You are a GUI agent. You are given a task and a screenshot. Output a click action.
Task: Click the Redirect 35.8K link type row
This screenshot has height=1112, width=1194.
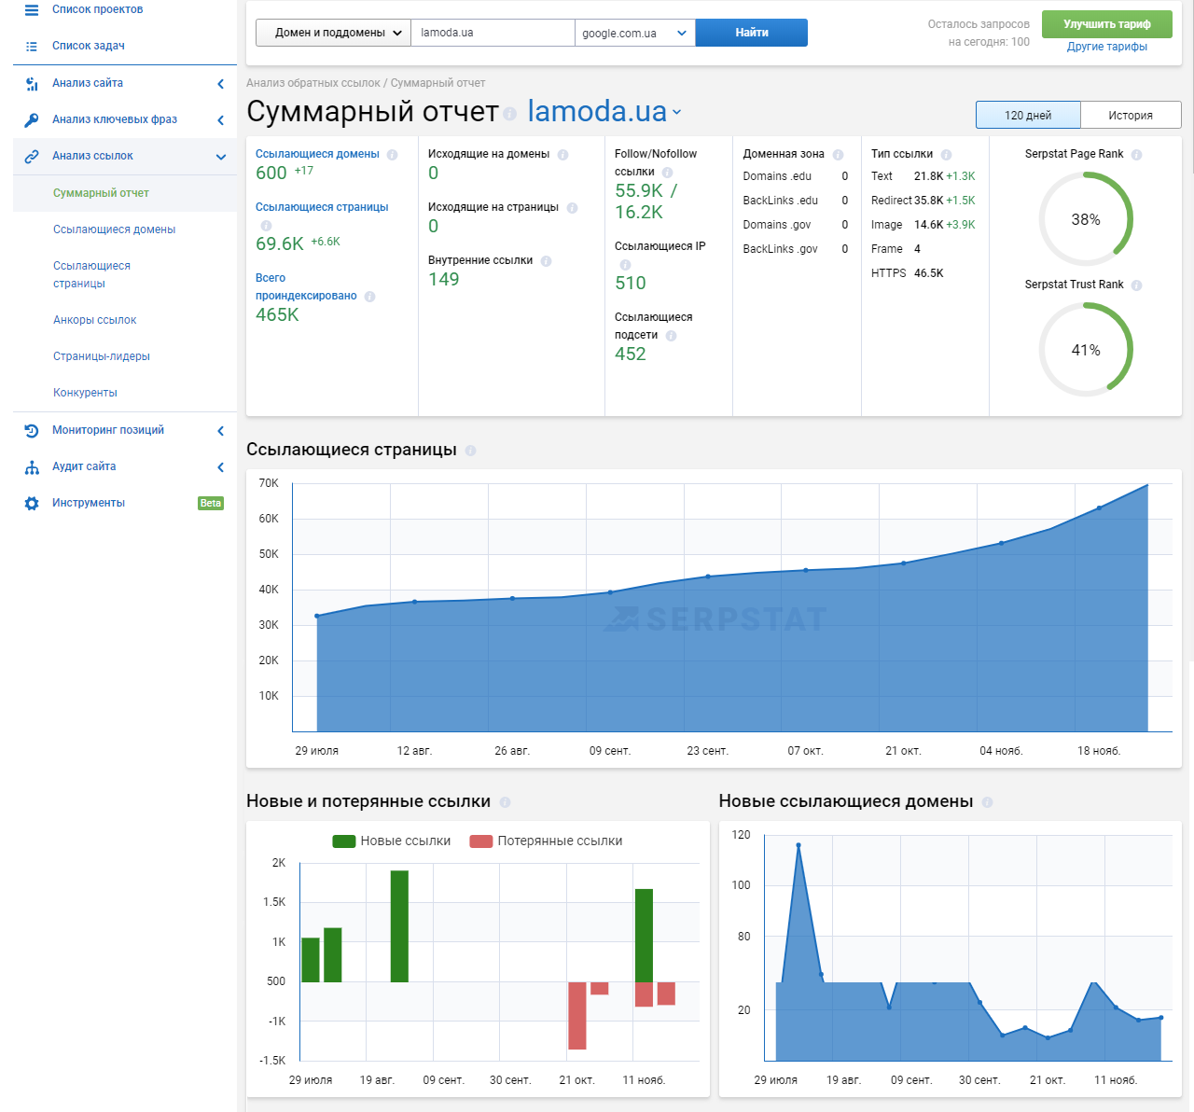923,201
